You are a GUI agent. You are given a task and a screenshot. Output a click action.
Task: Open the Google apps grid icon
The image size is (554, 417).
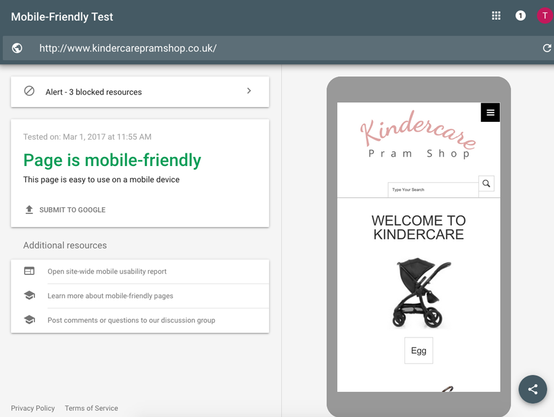[x=496, y=15]
